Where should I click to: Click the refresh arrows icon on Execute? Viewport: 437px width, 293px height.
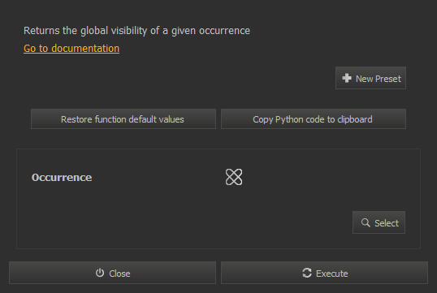click(x=307, y=273)
